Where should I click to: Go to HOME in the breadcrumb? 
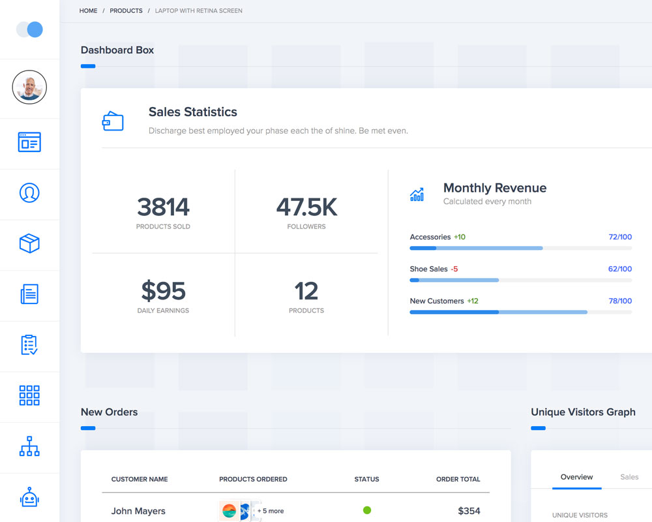tap(88, 11)
